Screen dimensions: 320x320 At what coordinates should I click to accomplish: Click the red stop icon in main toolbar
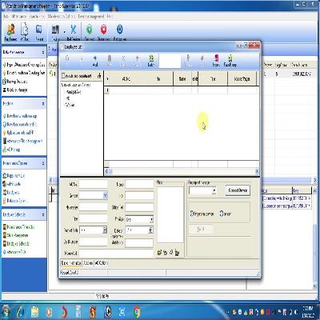104,32
